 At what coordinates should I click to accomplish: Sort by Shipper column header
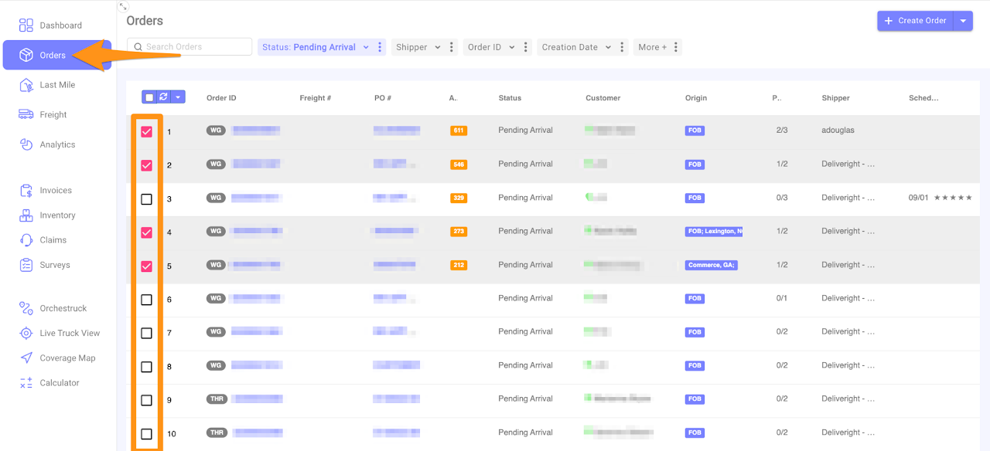coord(835,98)
